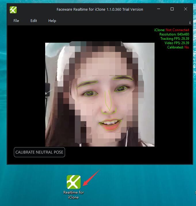Close the Faceware Realtime window
196x206 pixels.
pyautogui.click(x=186, y=9)
